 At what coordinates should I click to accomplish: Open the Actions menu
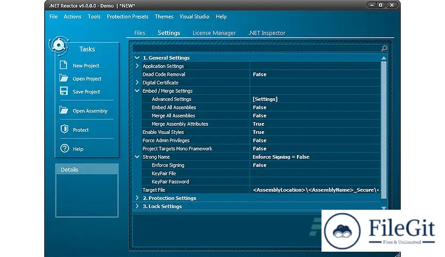(x=72, y=16)
